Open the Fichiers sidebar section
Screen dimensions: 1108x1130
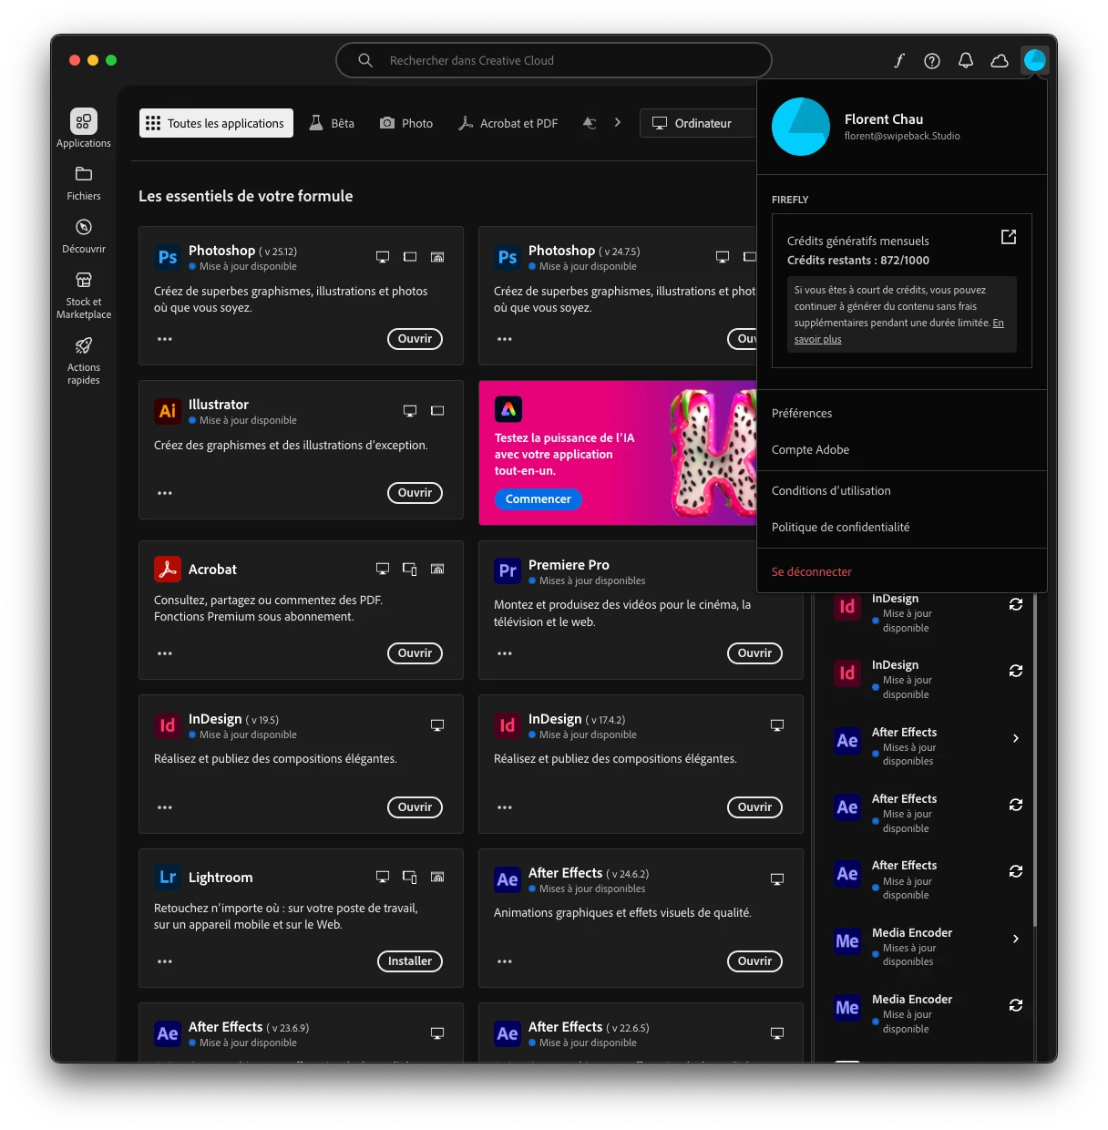[84, 182]
